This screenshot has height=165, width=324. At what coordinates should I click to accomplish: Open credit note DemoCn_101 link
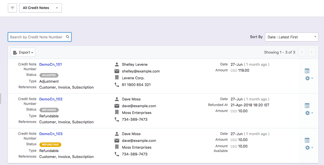(51, 64)
